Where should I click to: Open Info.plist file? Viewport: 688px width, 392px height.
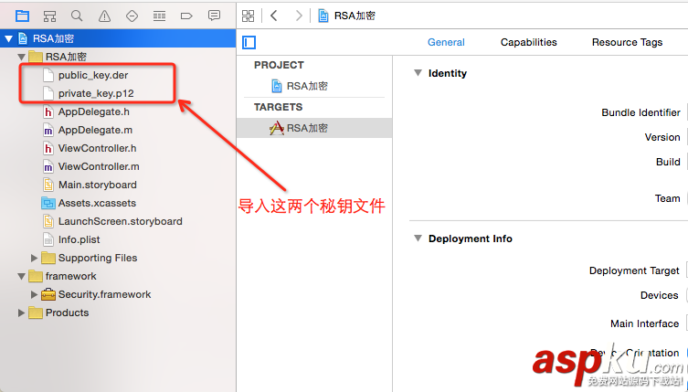(79, 239)
